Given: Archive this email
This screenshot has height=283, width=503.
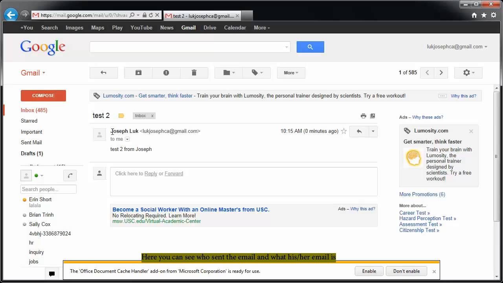Looking at the screenshot, I should (x=138, y=73).
